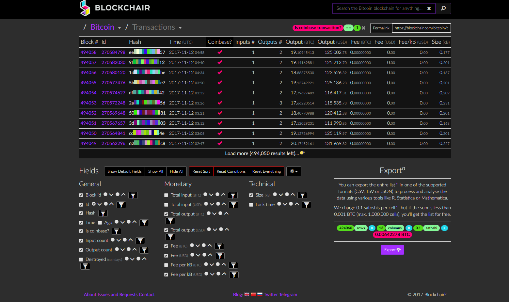Open the filter funnel for Fee USD

tap(220, 256)
